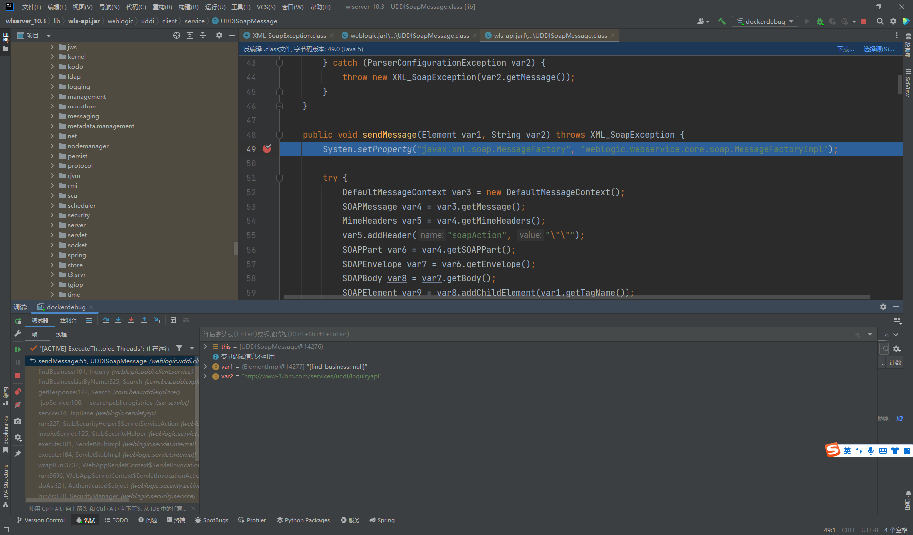Open IDE settings gear in the top toolbar
The height and width of the screenshot is (535, 913).
point(893,21)
